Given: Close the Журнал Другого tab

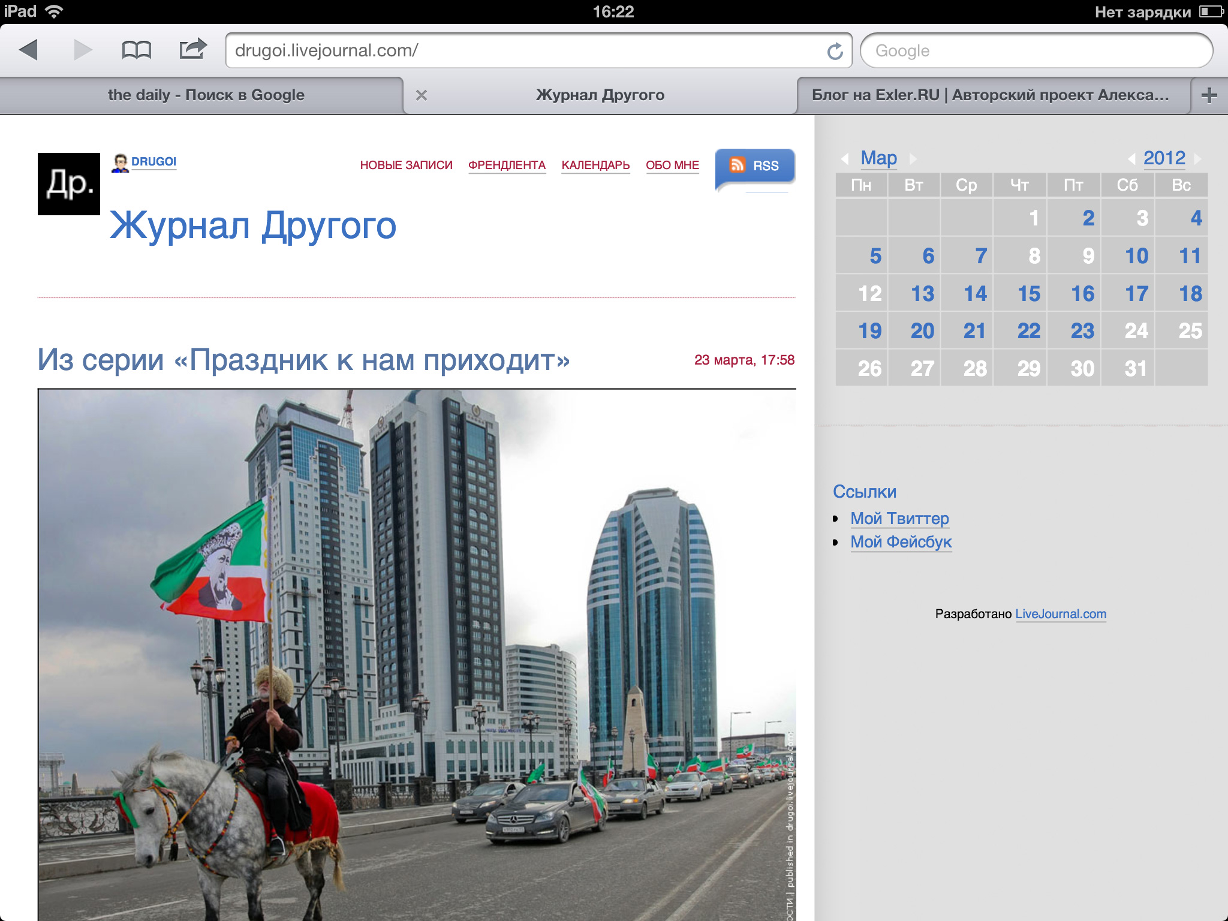Looking at the screenshot, I should click(422, 95).
